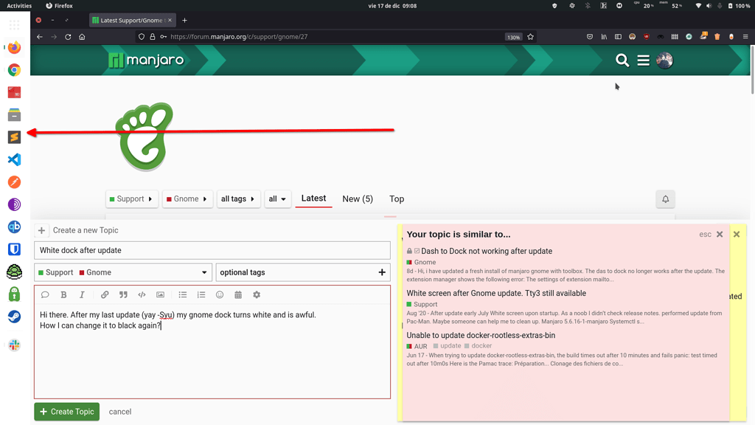Expand the Support Gnome category selector

point(123,272)
